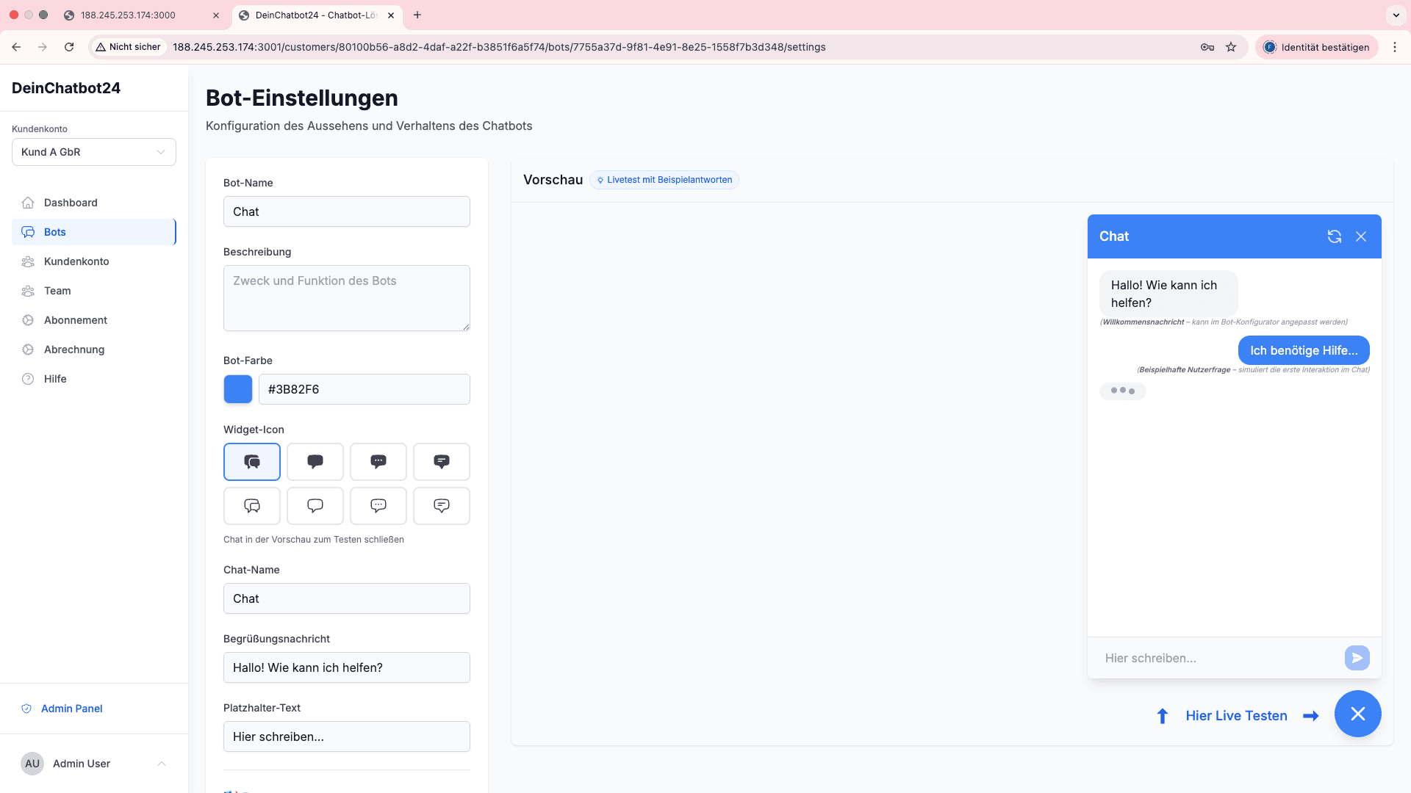Open Abonnement from the sidebar
This screenshot has height=793, width=1411.
pos(74,320)
